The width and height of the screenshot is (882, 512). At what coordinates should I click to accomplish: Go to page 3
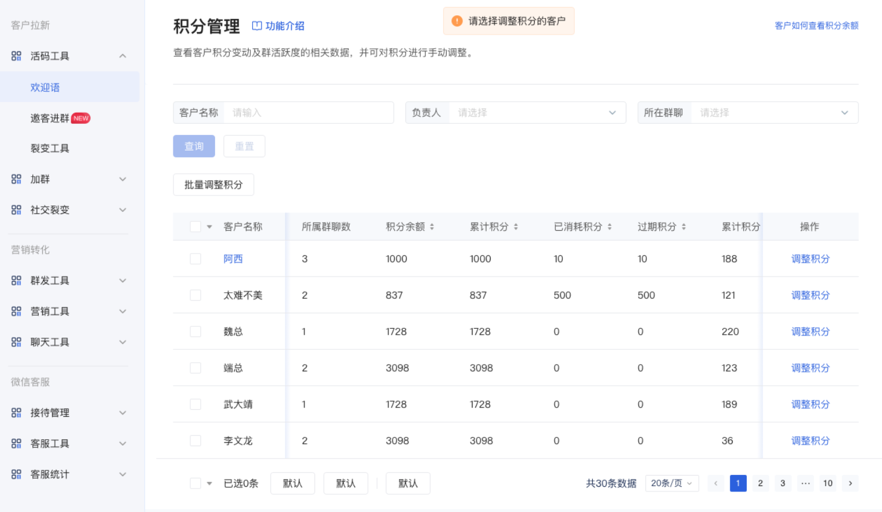[x=783, y=483]
